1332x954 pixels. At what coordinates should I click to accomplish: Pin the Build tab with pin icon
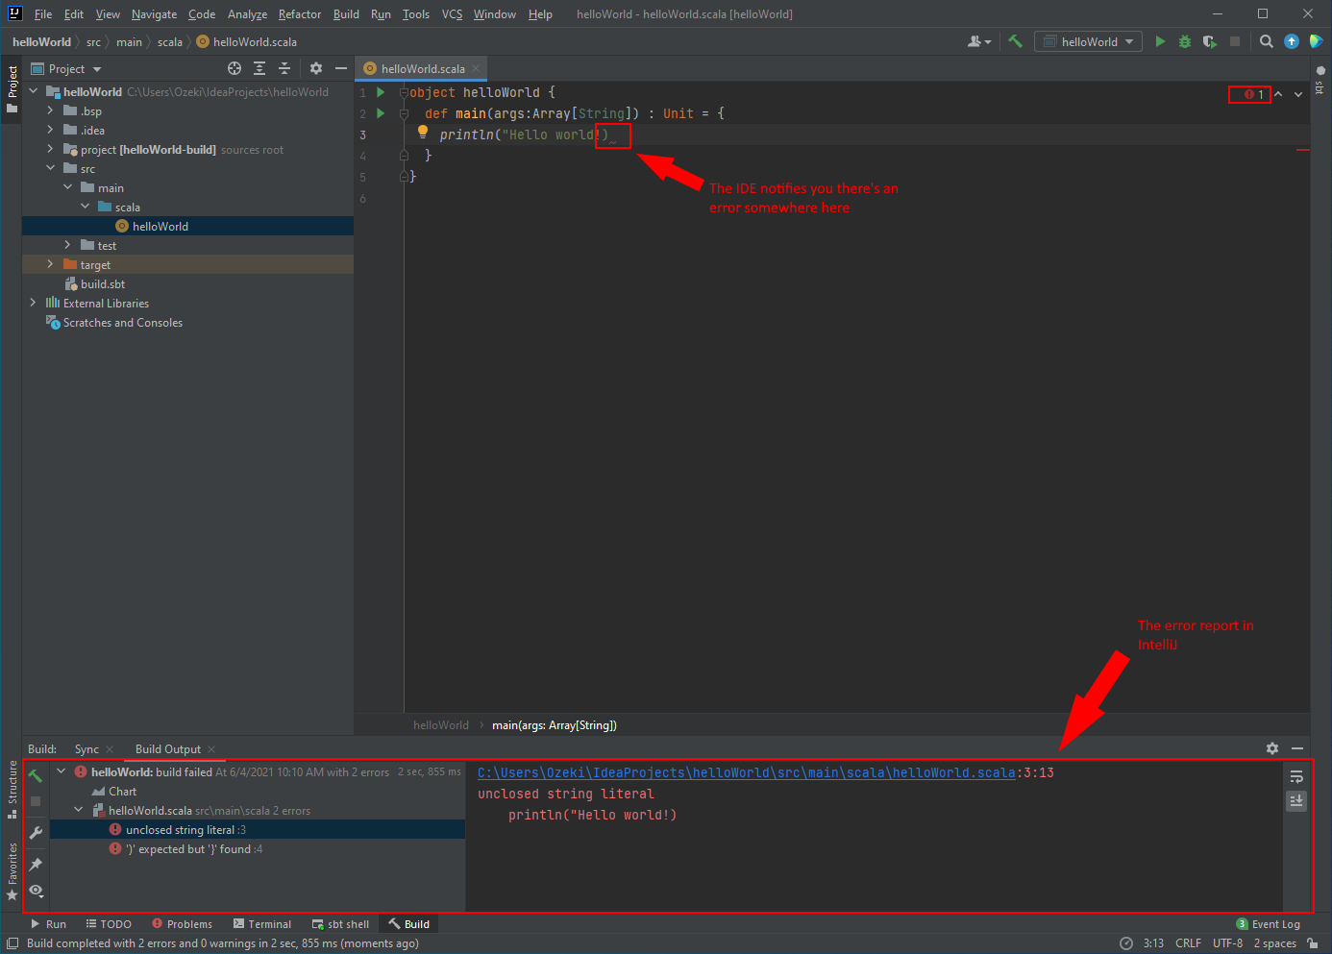(x=36, y=864)
